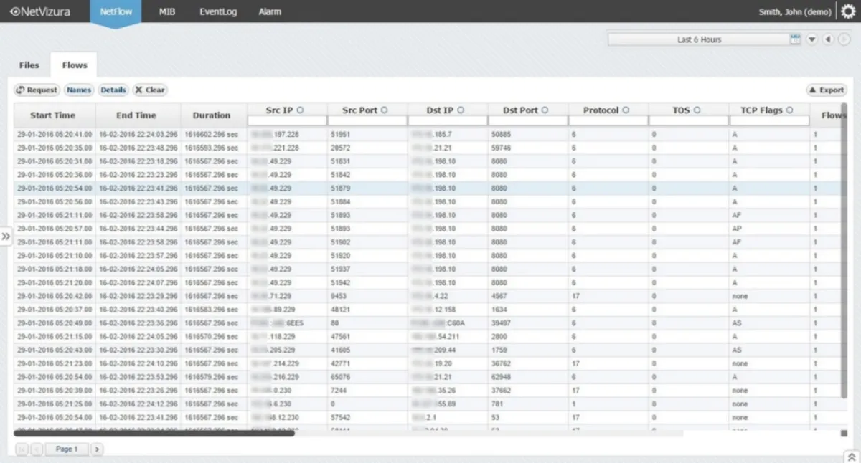Click the NetVizura logo
This screenshot has height=463, width=861.
[x=40, y=11]
